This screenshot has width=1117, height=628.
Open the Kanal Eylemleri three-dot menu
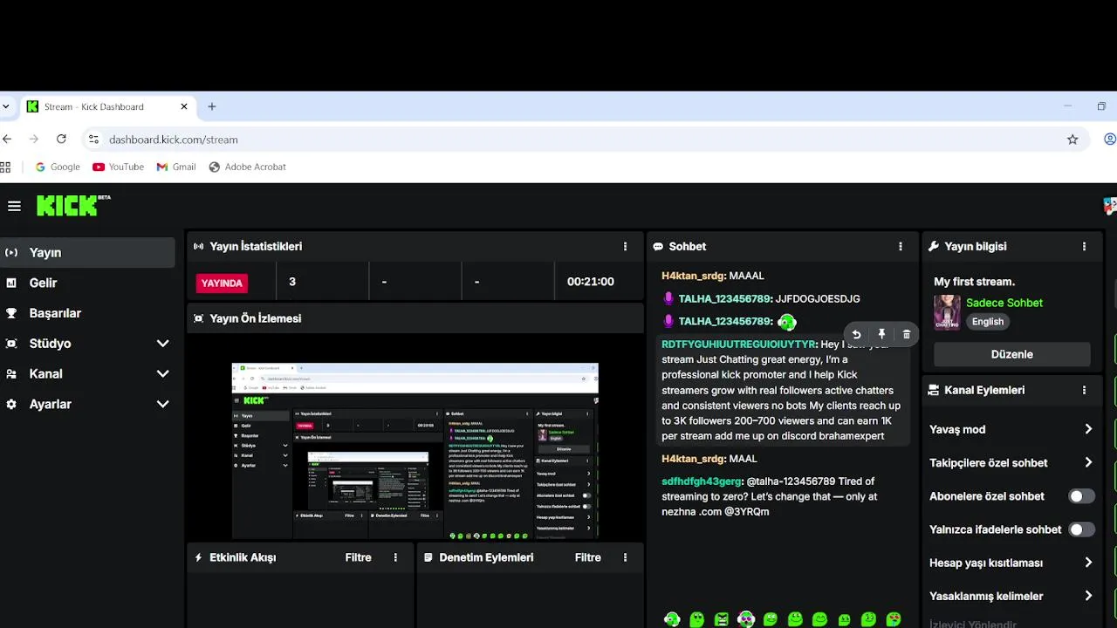click(x=1084, y=391)
